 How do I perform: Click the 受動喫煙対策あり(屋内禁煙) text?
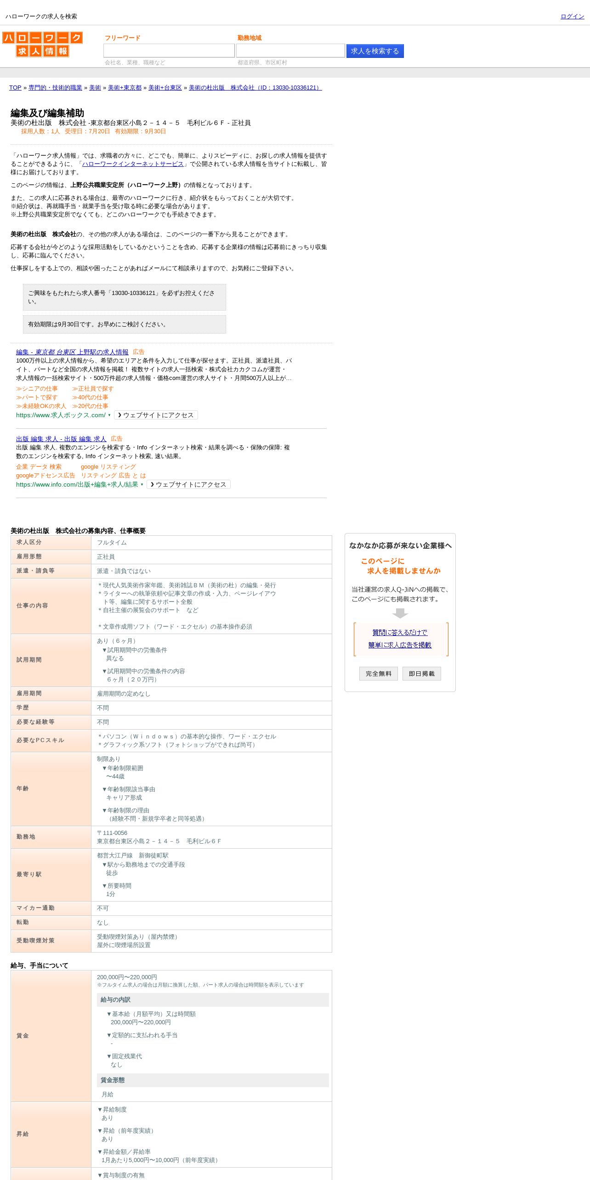coord(138,937)
